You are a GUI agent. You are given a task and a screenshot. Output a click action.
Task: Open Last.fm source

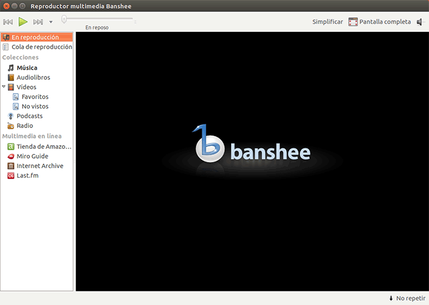[x=28, y=176]
